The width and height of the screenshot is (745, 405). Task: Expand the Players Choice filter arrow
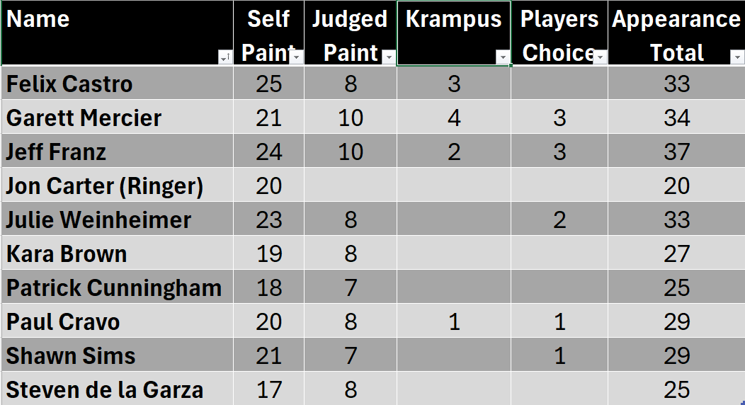coord(600,57)
